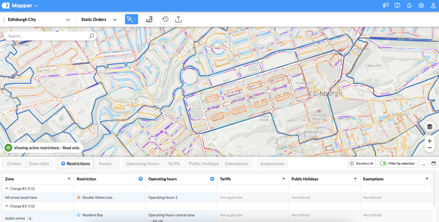439x222 pixels.
Task: Switch to the Assets tab
Action: tap(105, 164)
